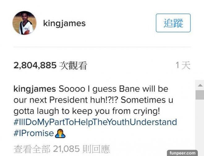Viewport: 204px width, 156px height.
Task: Click the 次觀看 views label
Action: (x=73, y=65)
